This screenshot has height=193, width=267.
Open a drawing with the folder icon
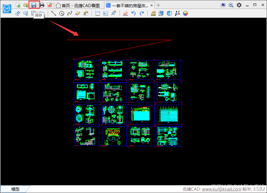tap(26, 5)
